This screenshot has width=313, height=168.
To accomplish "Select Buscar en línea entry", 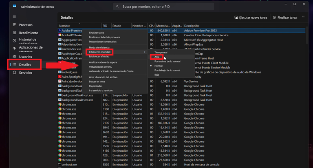I will coord(97,82).
